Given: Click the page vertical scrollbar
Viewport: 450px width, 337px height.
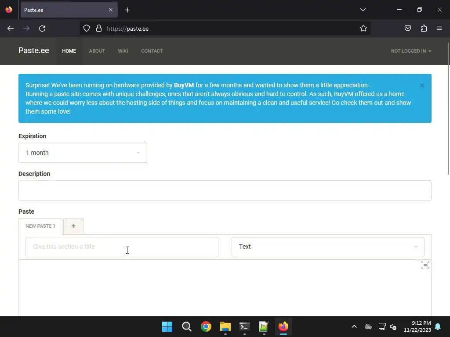Looking at the screenshot, I should pos(448,108).
